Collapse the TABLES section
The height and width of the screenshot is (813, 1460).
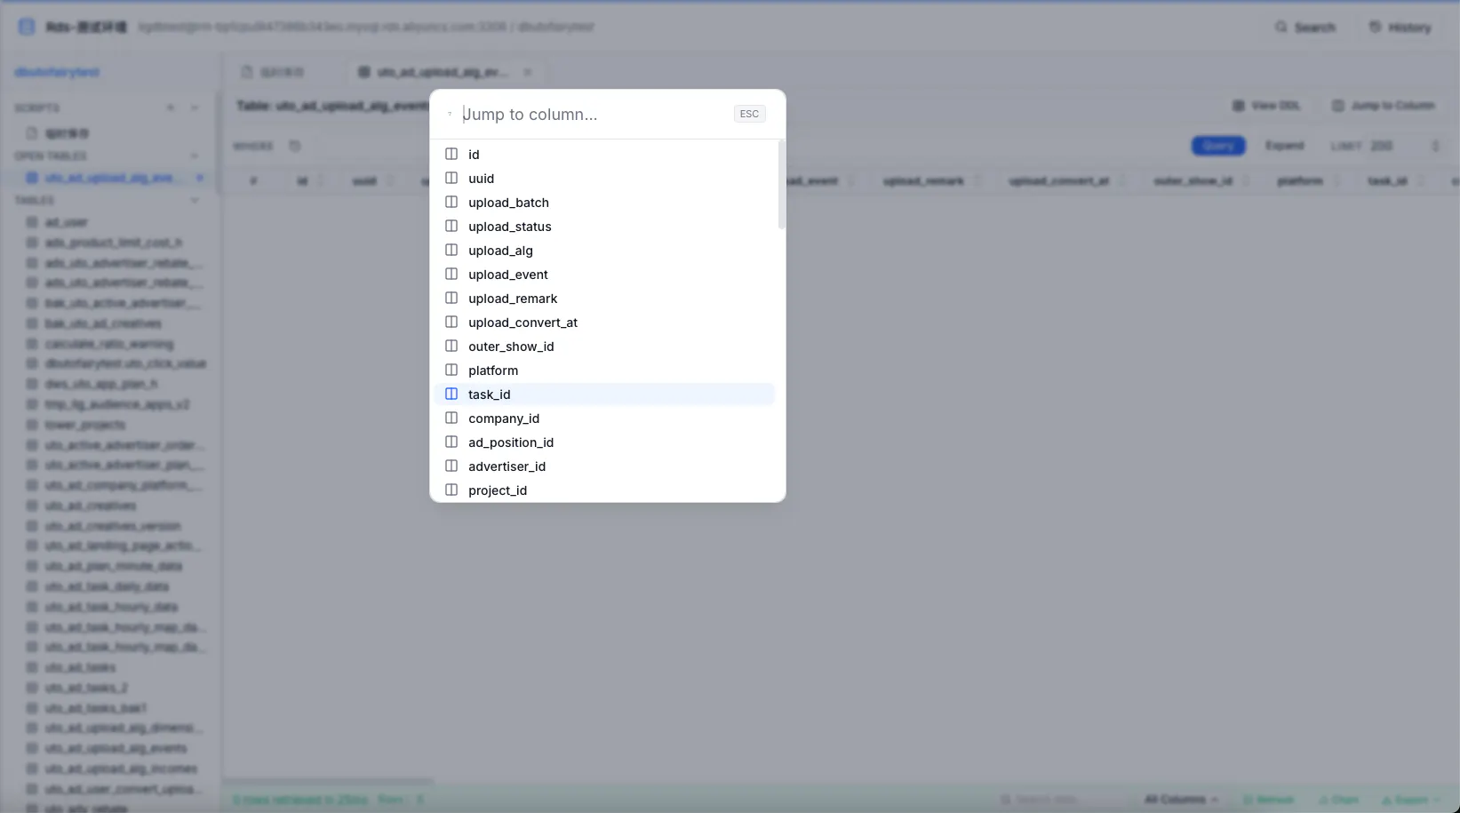pyautogui.click(x=195, y=201)
